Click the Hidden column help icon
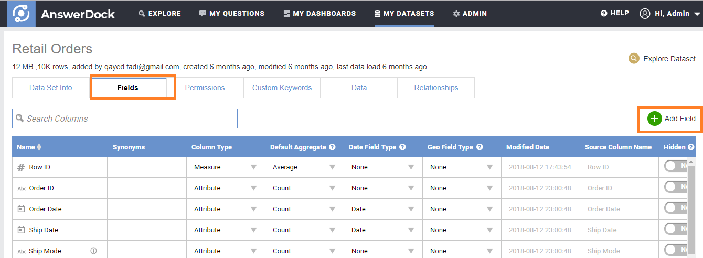 pos(691,147)
